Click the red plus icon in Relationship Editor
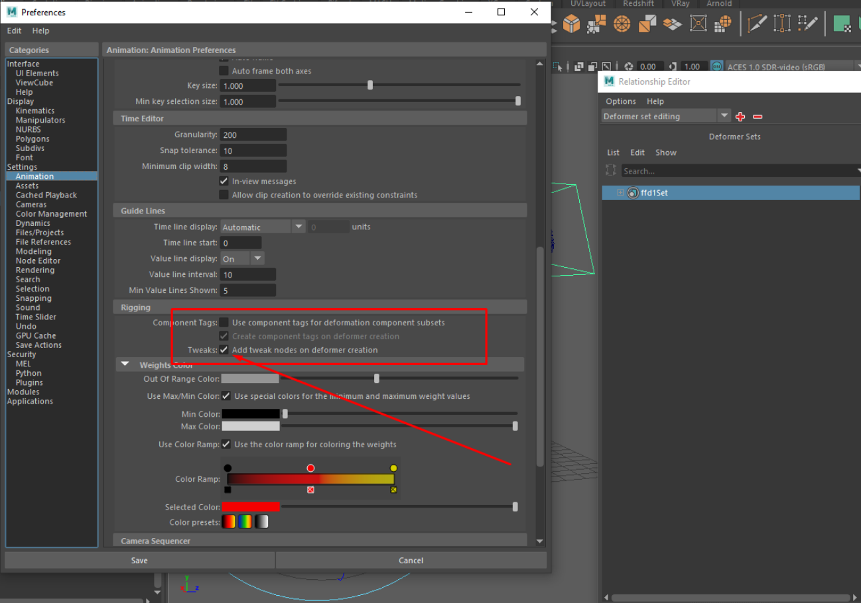The image size is (861, 603). [741, 117]
